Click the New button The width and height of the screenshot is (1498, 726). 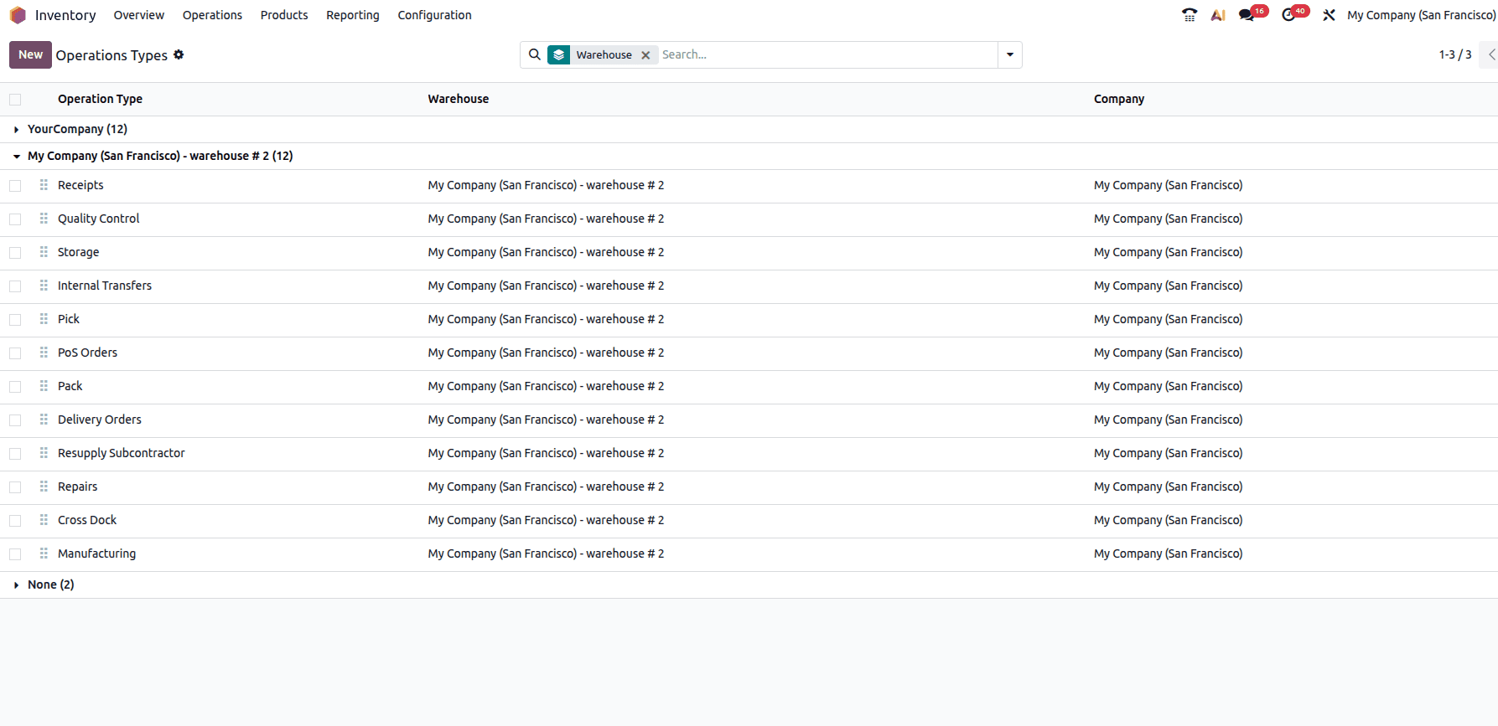pos(30,54)
